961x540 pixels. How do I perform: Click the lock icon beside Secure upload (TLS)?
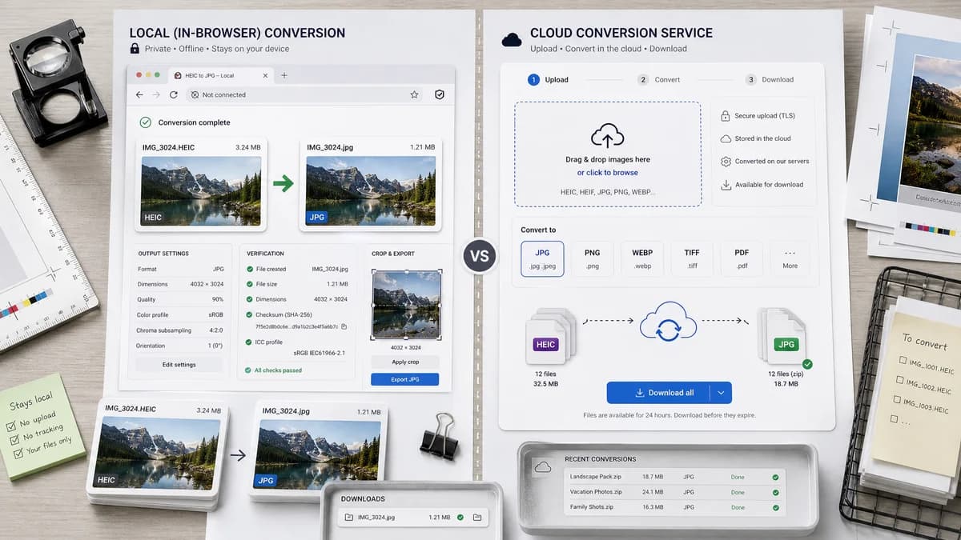pyautogui.click(x=726, y=116)
